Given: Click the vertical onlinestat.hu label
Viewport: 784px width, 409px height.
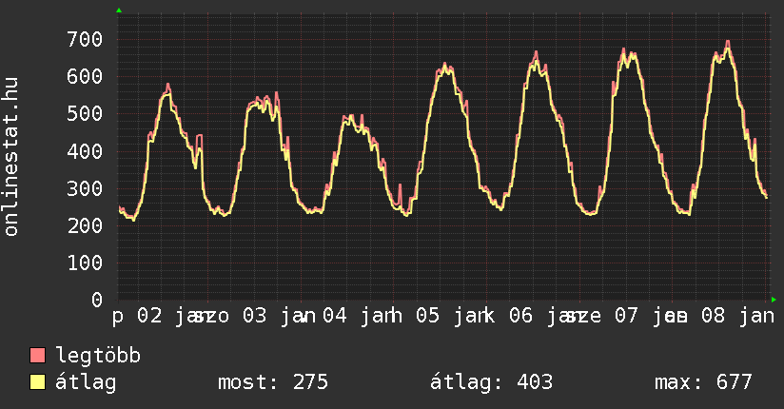Looking at the screenshot, I should tap(11, 157).
